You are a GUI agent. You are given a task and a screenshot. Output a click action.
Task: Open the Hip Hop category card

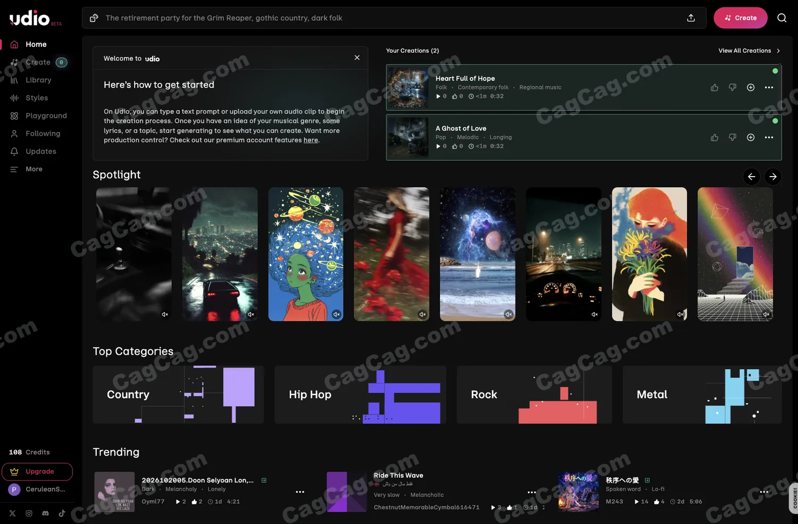[360, 395]
